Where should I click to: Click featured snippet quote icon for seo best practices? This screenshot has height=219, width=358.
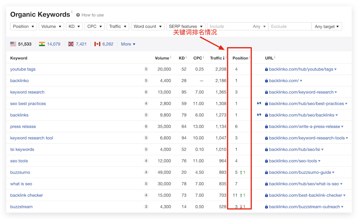[x=259, y=103]
